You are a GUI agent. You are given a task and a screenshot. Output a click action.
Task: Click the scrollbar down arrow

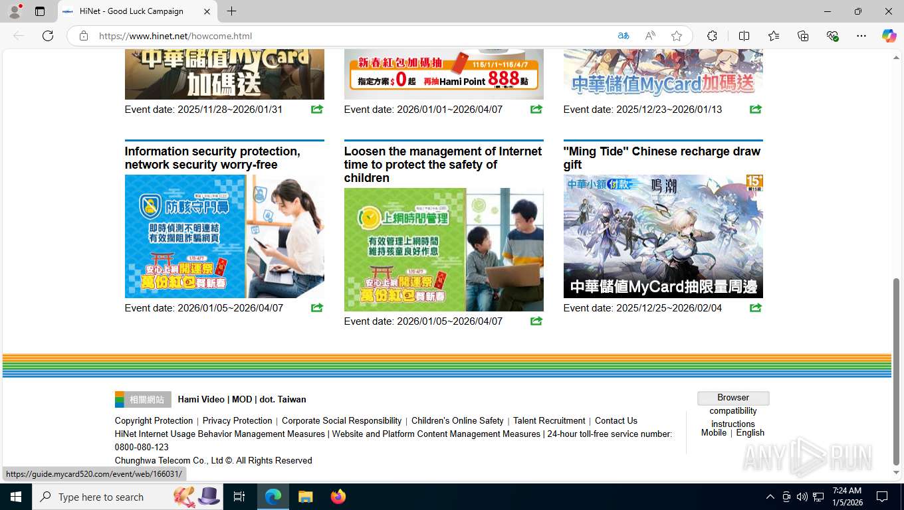pyautogui.click(x=896, y=473)
